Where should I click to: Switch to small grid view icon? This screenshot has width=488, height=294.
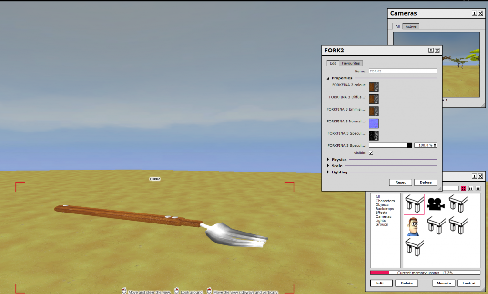[470, 188]
